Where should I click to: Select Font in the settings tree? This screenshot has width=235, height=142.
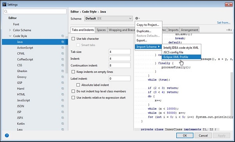click(x=16, y=24)
